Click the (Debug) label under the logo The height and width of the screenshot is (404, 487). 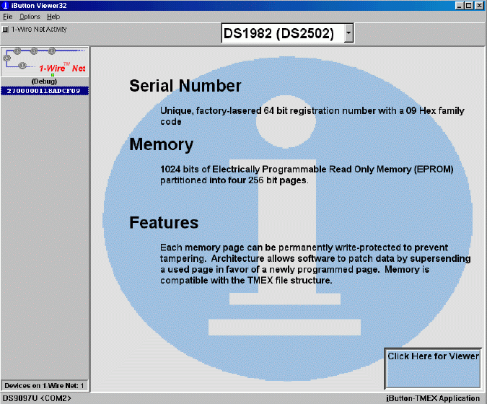[44, 82]
